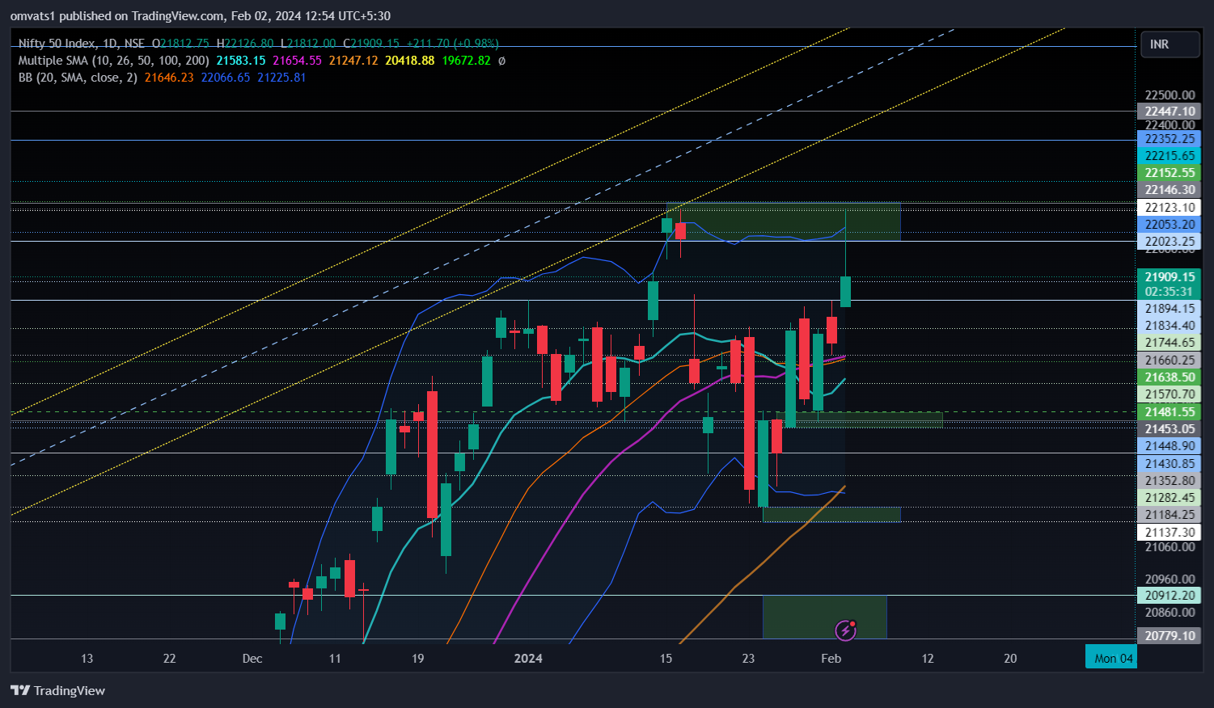This screenshot has width=1214, height=708.
Task: Click the purple lightning flash icon on chart
Action: (x=845, y=630)
